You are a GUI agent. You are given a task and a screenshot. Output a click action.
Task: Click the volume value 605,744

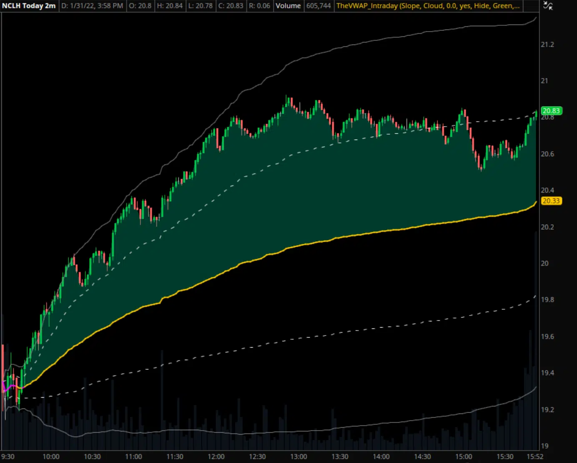point(319,6)
